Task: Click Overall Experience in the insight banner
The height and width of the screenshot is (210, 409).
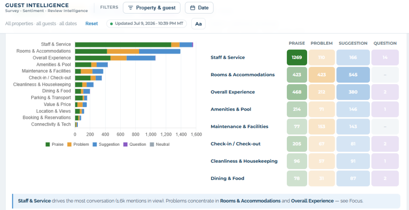Action: 312,201
